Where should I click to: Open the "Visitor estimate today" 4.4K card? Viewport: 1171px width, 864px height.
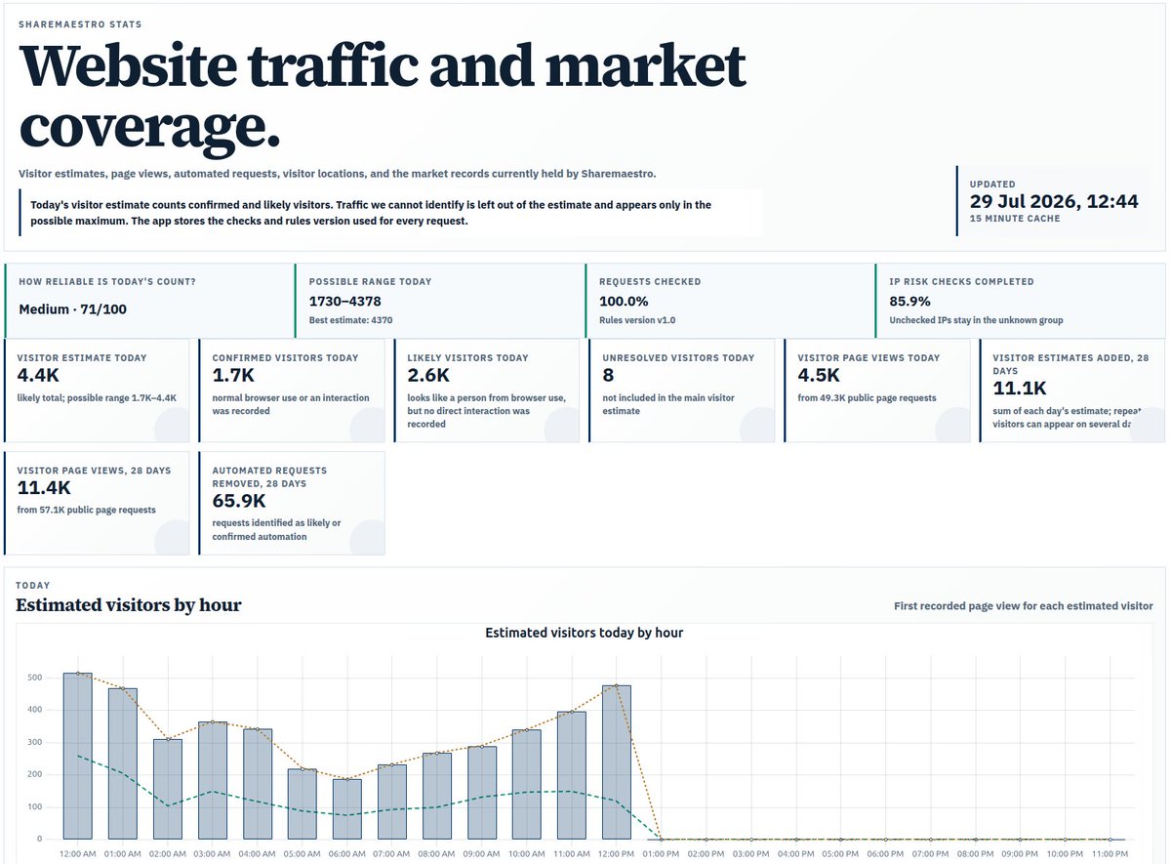[98, 391]
